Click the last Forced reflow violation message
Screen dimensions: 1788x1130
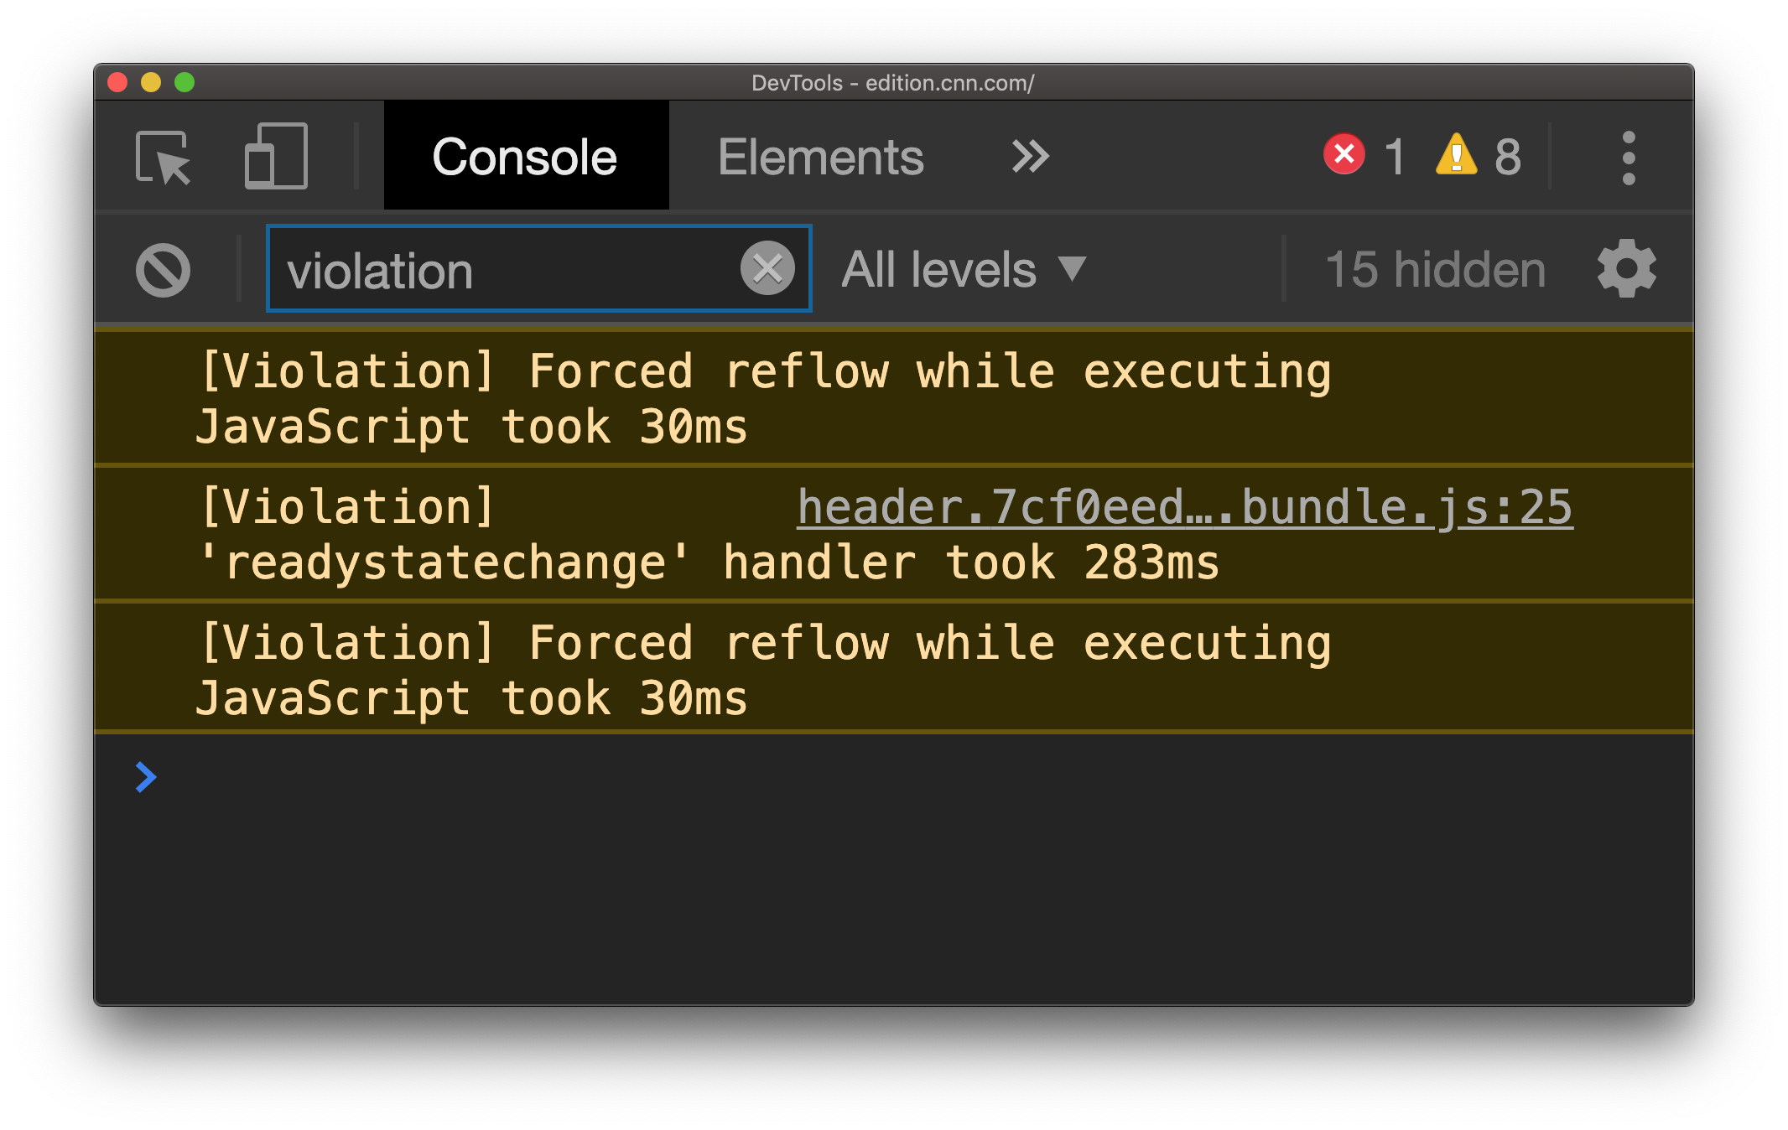point(763,671)
